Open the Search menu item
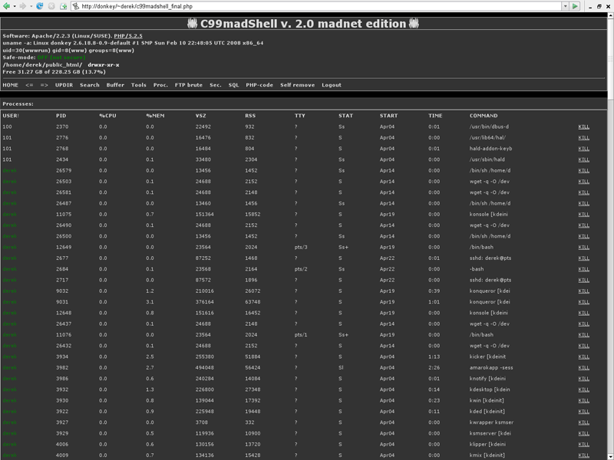Screen dimensions: 614x460 click(x=90, y=85)
